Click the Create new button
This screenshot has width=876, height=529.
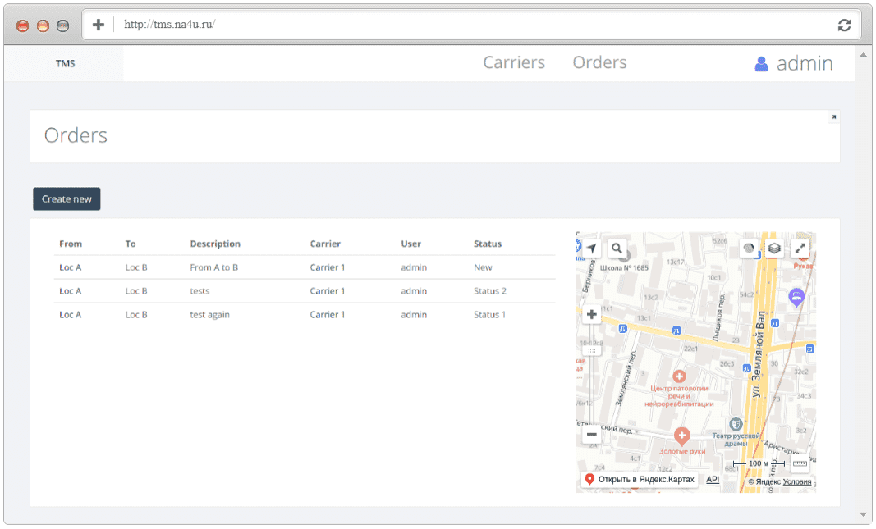click(x=67, y=199)
